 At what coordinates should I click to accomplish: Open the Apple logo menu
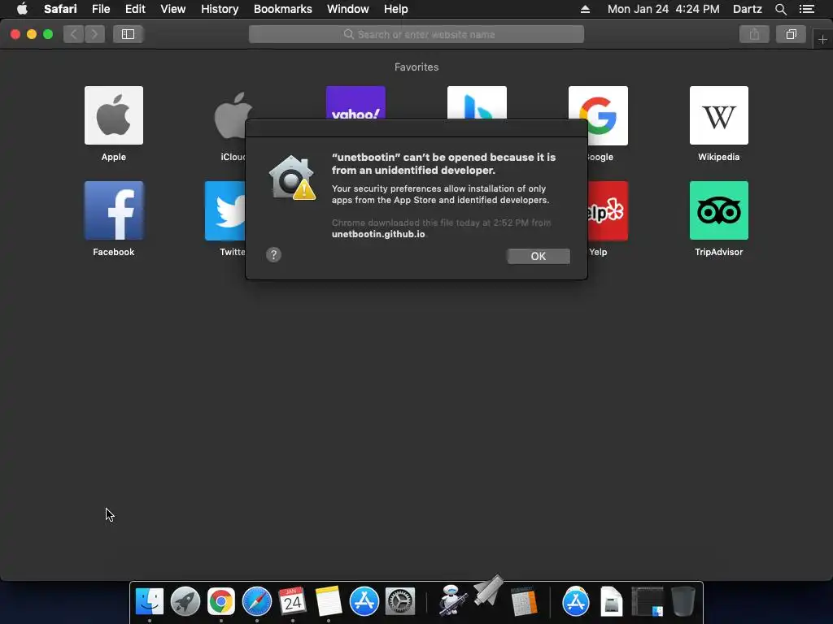click(x=22, y=8)
